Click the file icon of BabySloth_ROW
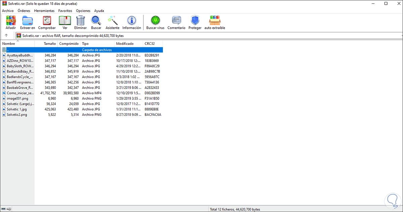The width and height of the screenshot is (403, 212). pos(4,66)
